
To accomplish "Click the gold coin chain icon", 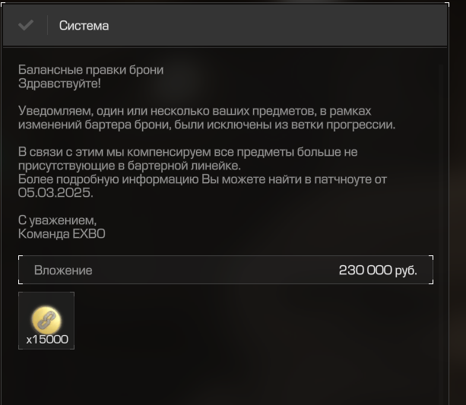I will pyautogui.click(x=46, y=320).
